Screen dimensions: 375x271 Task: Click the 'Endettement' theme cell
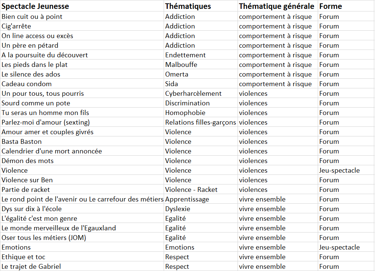[x=185, y=55]
